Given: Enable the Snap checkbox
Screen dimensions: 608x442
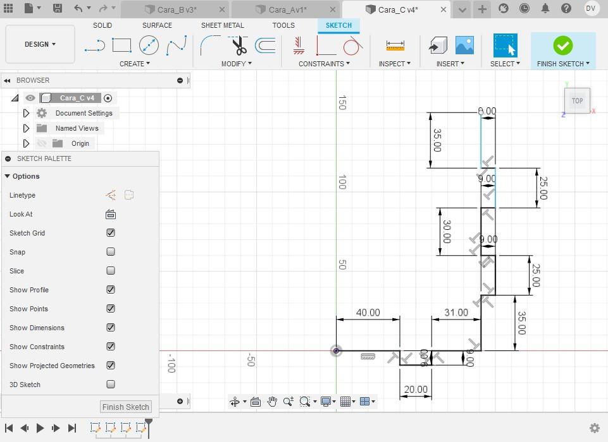Looking at the screenshot, I should 111,252.
